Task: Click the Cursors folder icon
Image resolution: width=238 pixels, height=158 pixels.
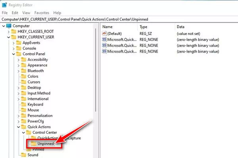Action: tap(23, 82)
